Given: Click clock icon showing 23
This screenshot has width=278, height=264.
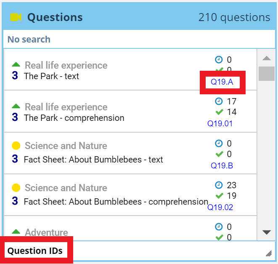Looking at the screenshot, I should 219,185.
